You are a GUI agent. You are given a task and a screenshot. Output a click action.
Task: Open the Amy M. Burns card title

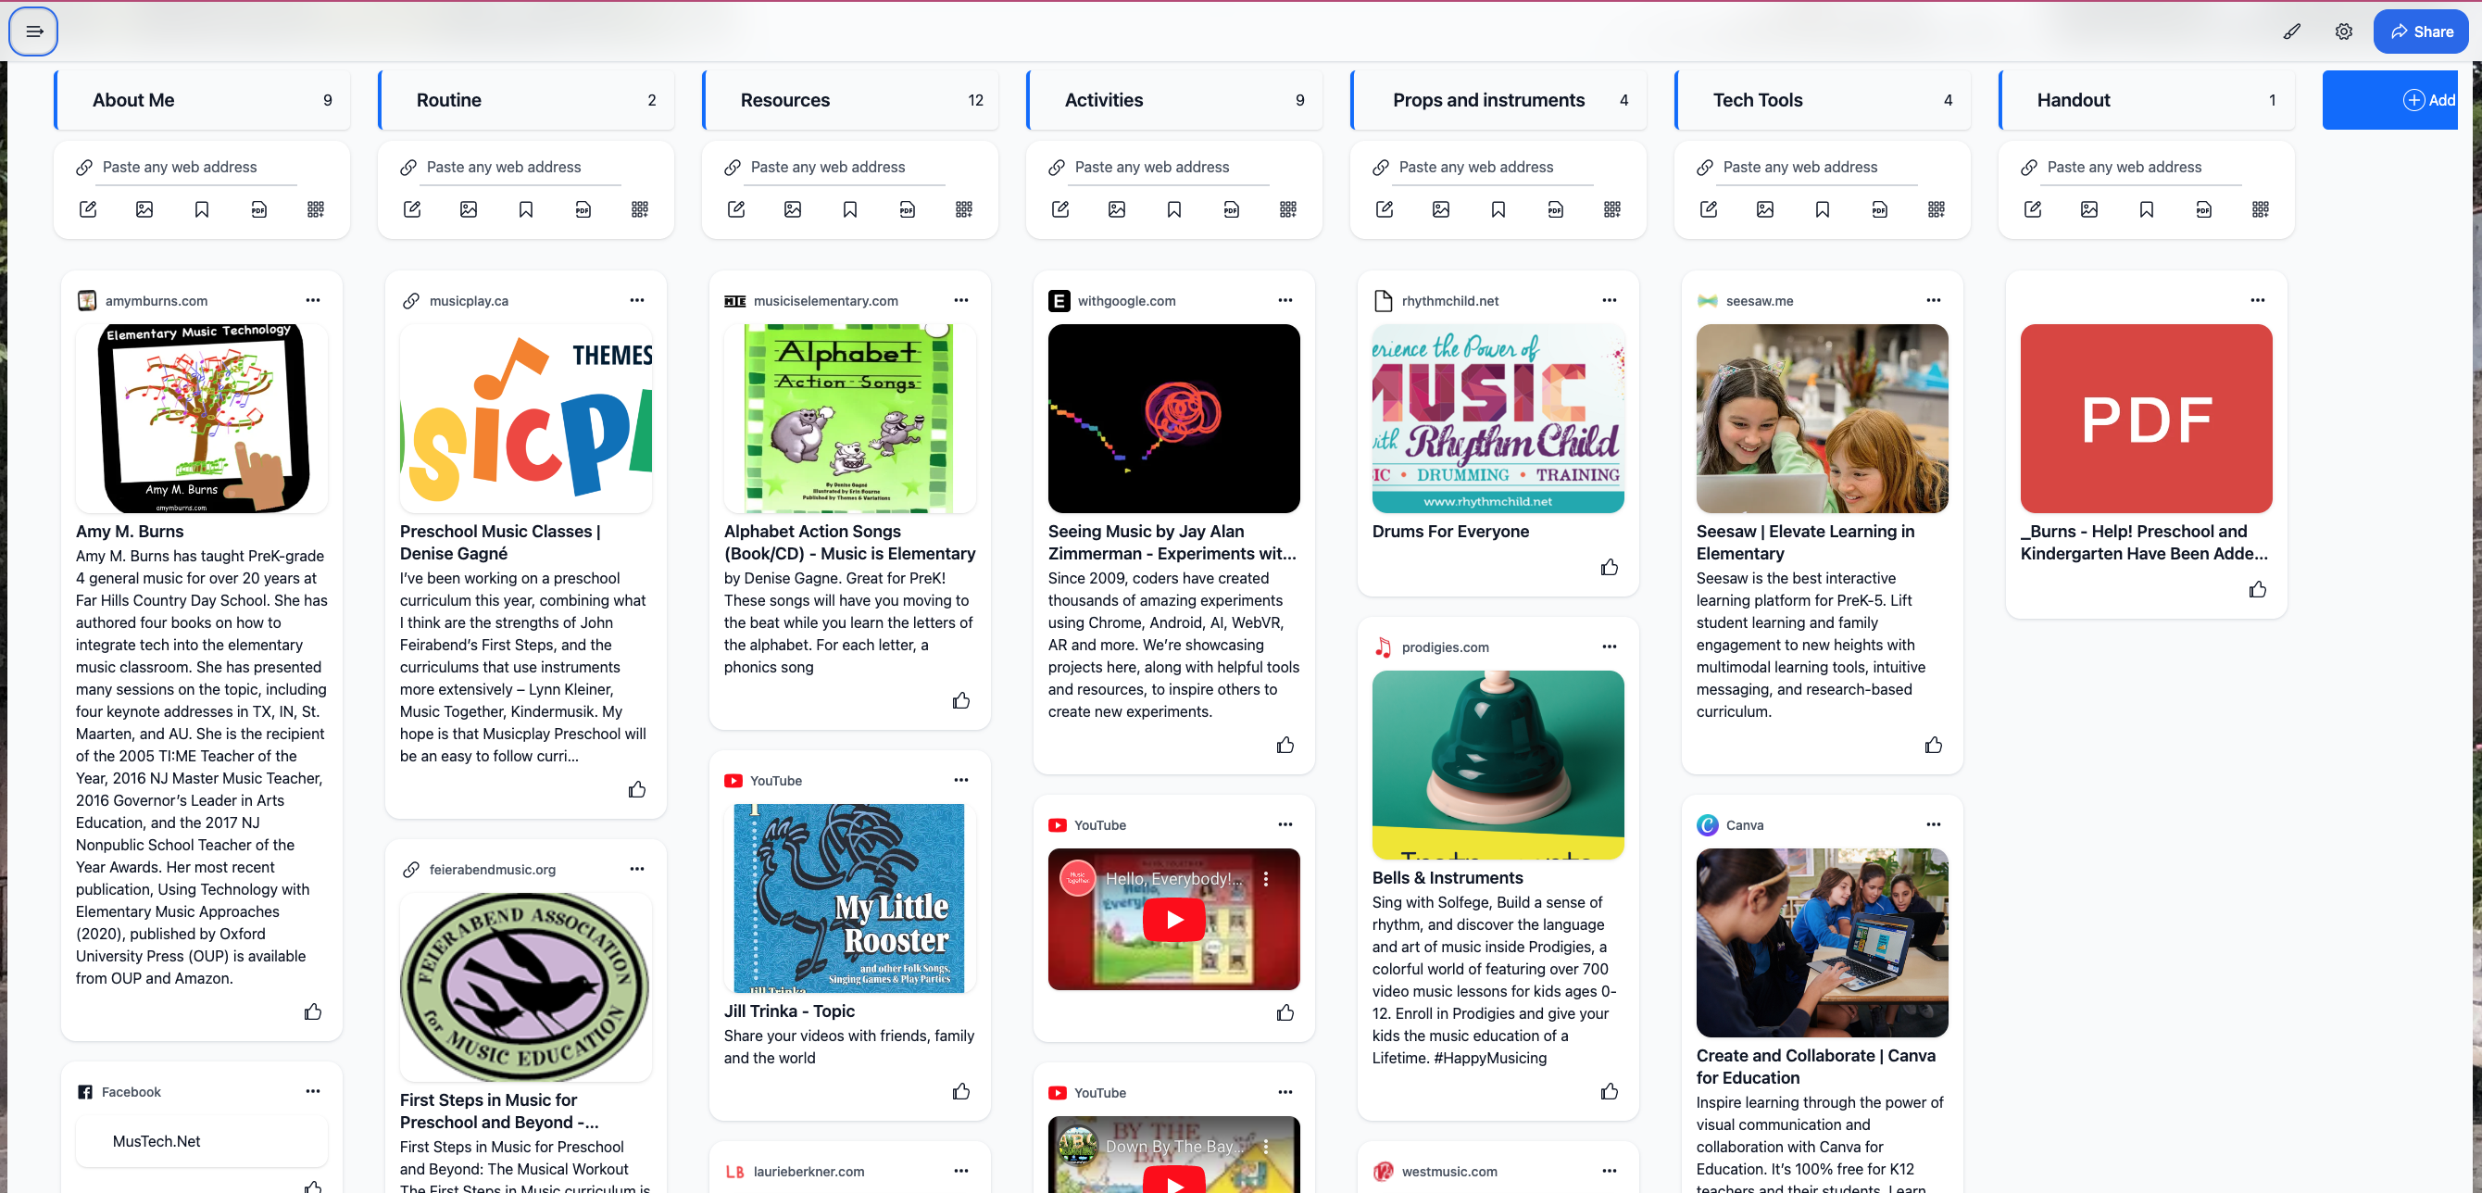point(130,531)
